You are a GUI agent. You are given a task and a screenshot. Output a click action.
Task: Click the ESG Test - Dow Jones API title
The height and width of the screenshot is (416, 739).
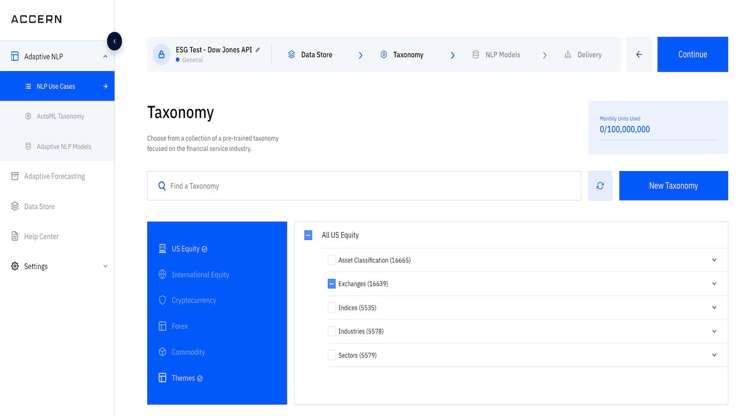pos(214,50)
